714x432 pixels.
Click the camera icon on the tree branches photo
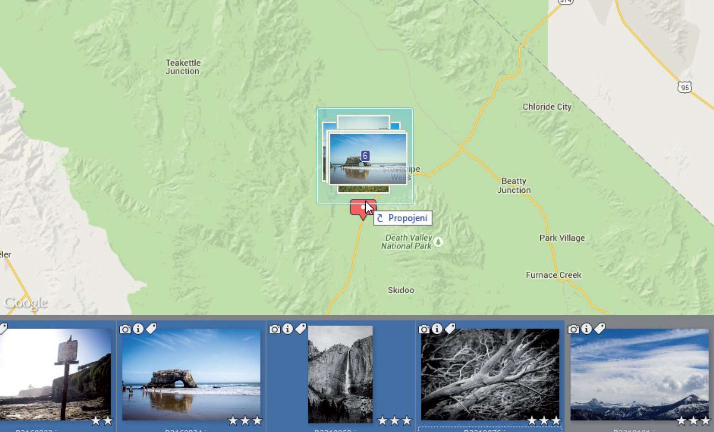click(x=424, y=329)
